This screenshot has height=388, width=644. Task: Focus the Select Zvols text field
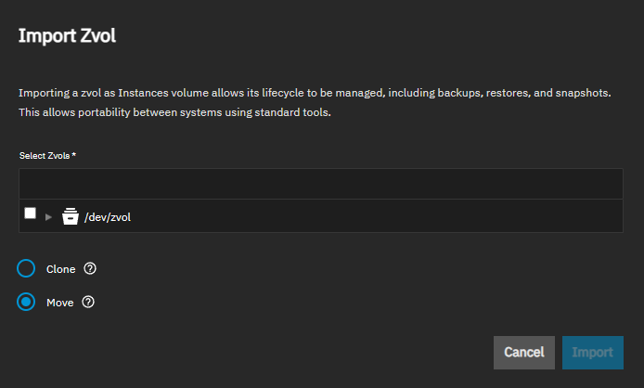click(320, 184)
